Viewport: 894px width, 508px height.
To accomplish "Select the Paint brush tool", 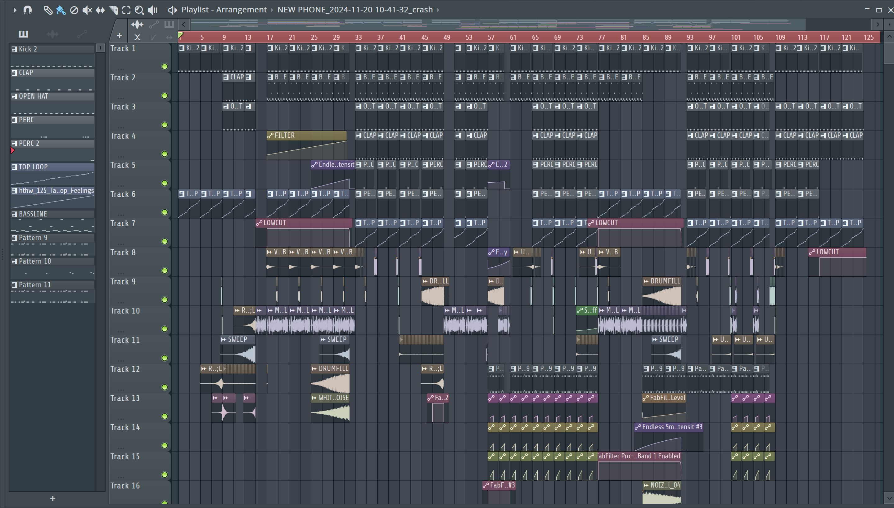I will click(x=61, y=10).
